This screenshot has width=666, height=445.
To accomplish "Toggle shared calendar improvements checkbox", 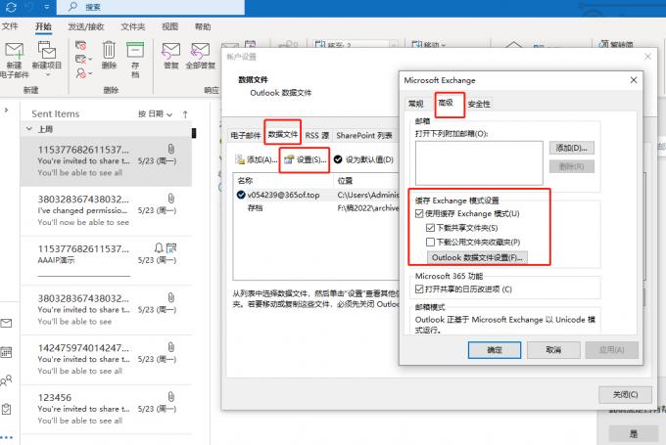I will [419, 289].
